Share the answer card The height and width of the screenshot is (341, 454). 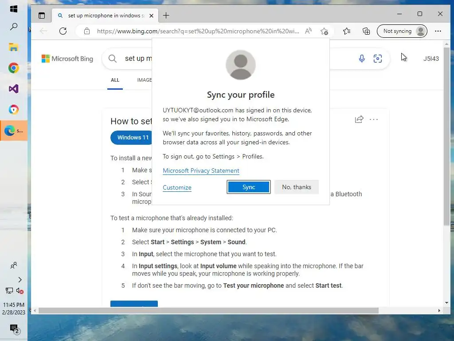pyautogui.click(x=359, y=119)
